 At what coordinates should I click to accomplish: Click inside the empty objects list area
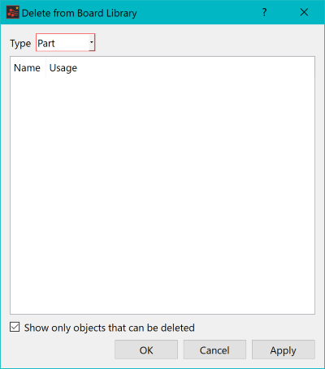click(162, 195)
